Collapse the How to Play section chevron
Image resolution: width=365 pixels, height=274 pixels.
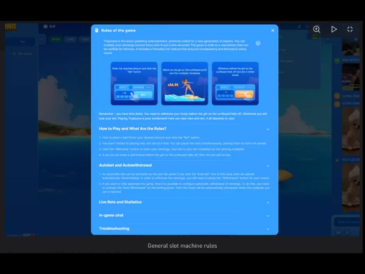[268, 129]
